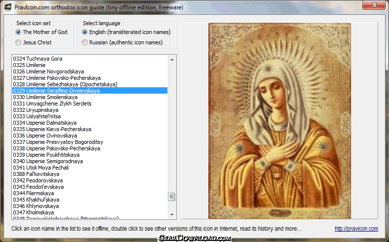The image size is (389, 242).
Task: Select 0326 Umilenie Novgorodskaya
Action: tap(90, 71)
